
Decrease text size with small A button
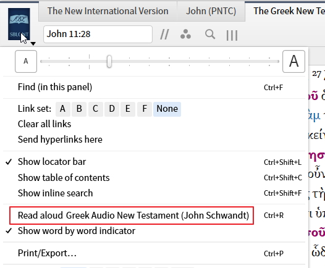[26, 61]
